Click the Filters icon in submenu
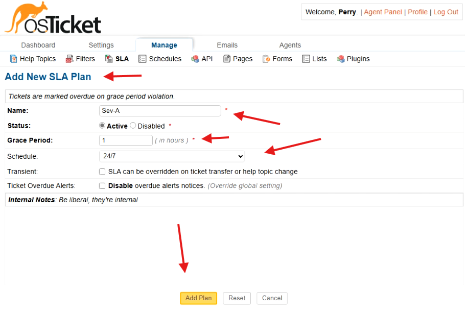Image resolution: width=465 pixels, height=312 pixels. (x=69, y=59)
